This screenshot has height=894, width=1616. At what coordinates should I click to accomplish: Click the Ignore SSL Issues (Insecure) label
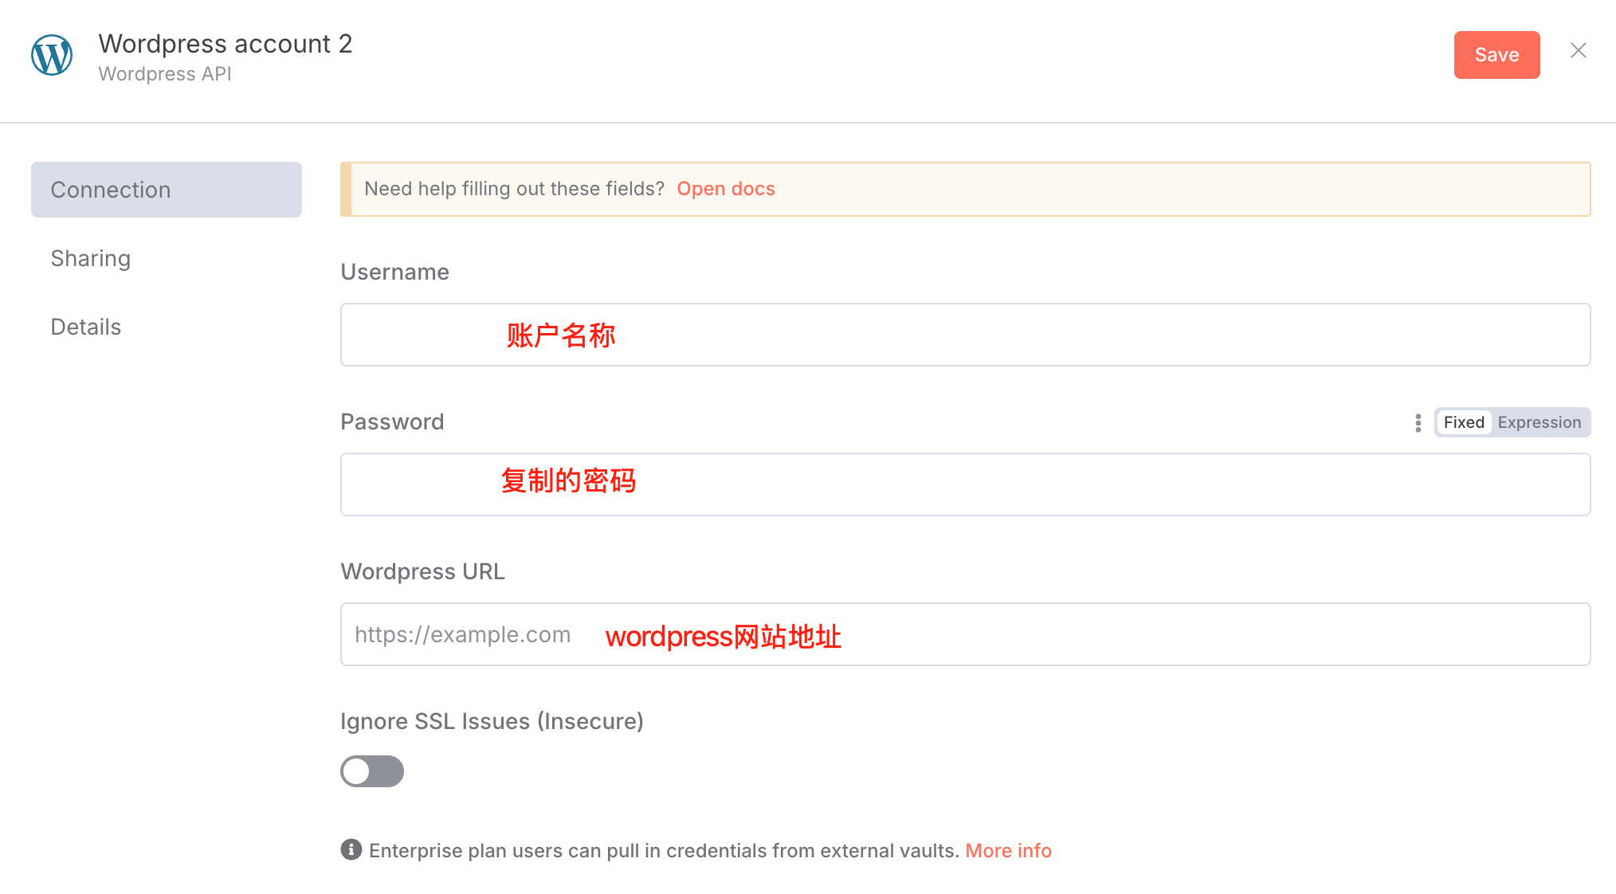[x=492, y=721]
